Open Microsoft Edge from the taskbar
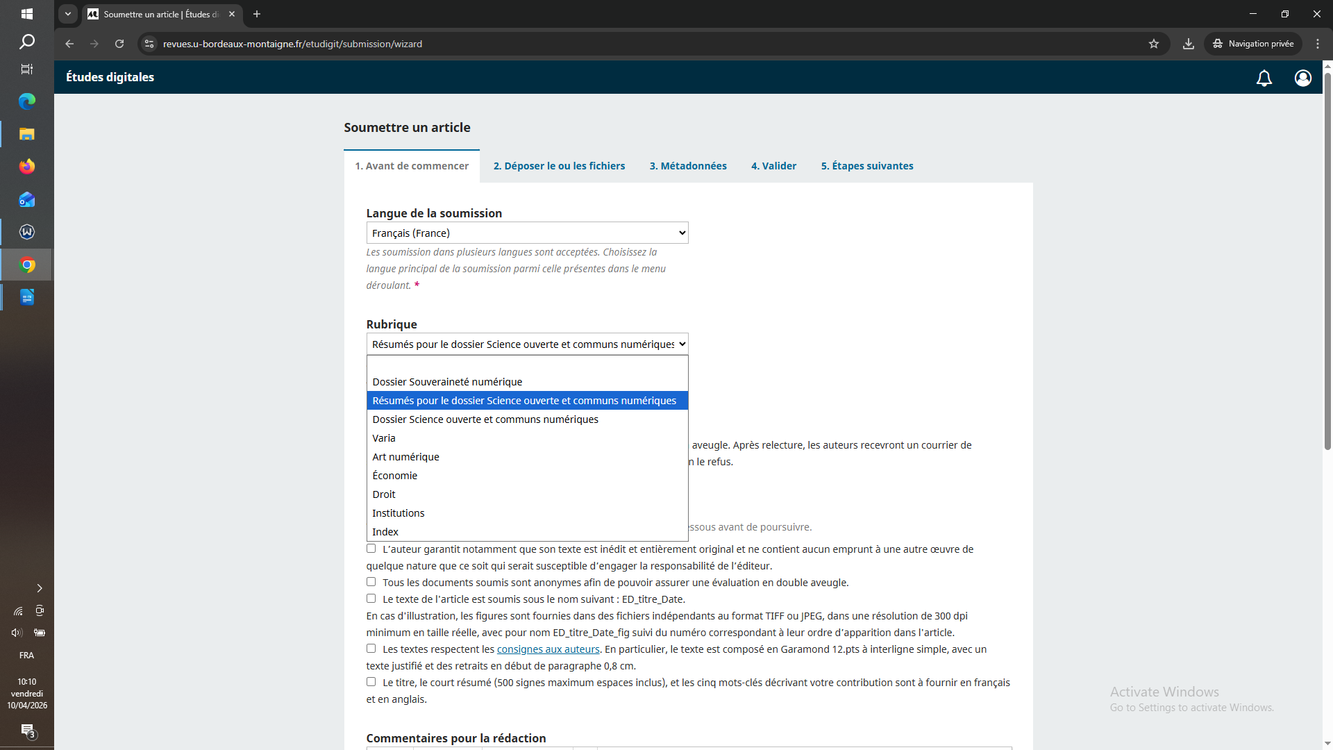 27,101
